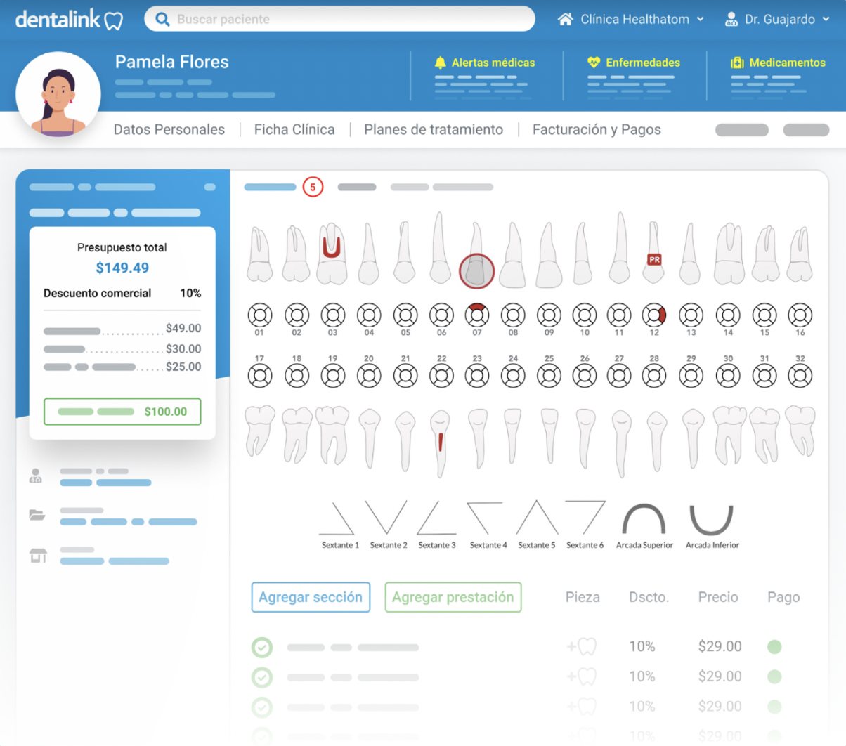Switch to Planes de tratamiento tab
Screen dimensions: 846x746
click(x=434, y=129)
